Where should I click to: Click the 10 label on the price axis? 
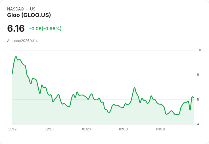pos(199,50)
